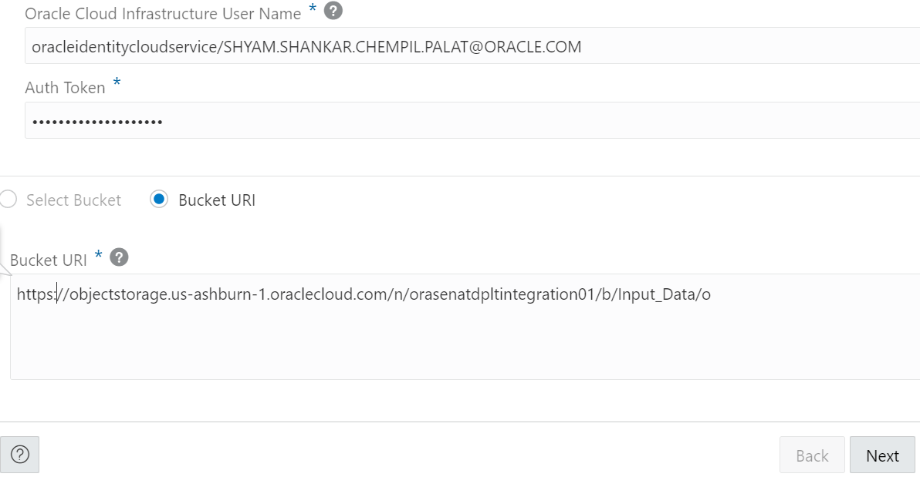Click the required asterisk beside the User Name label
The width and height of the screenshot is (920, 477).
click(x=312, y=9)
